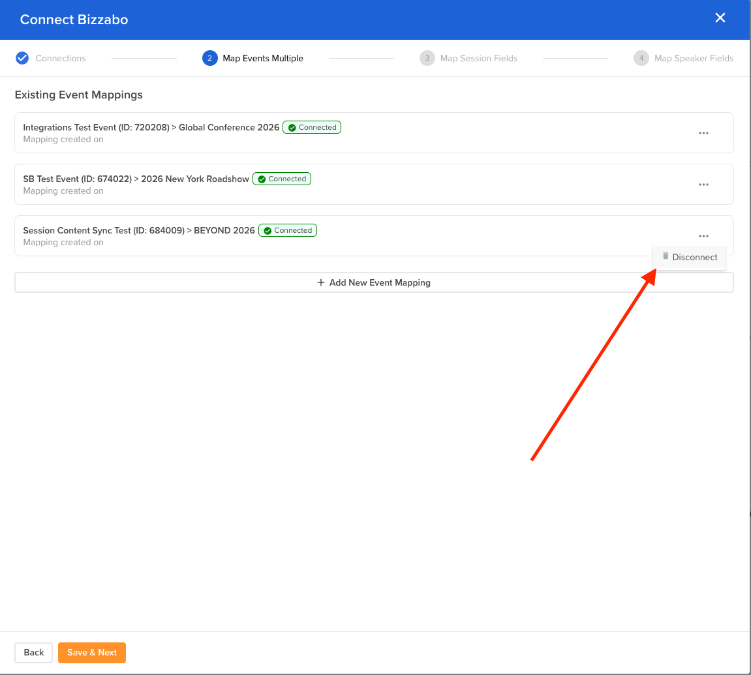This screenshot has width=751, height=675.
Task: Switch to Map Events Multiple step
Action: click(263, 58)
